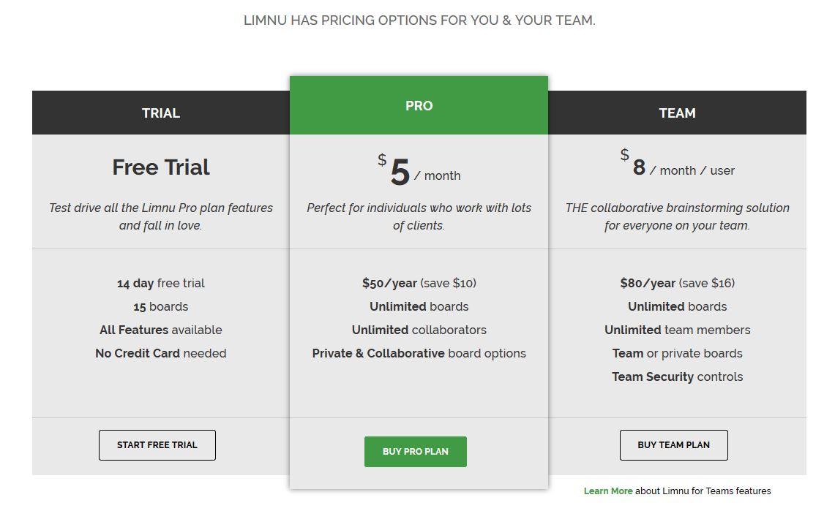This screenshot has width=835, height=511.
Task: Click the Unlimited team members feature
Action: click(x=678, y=330)
